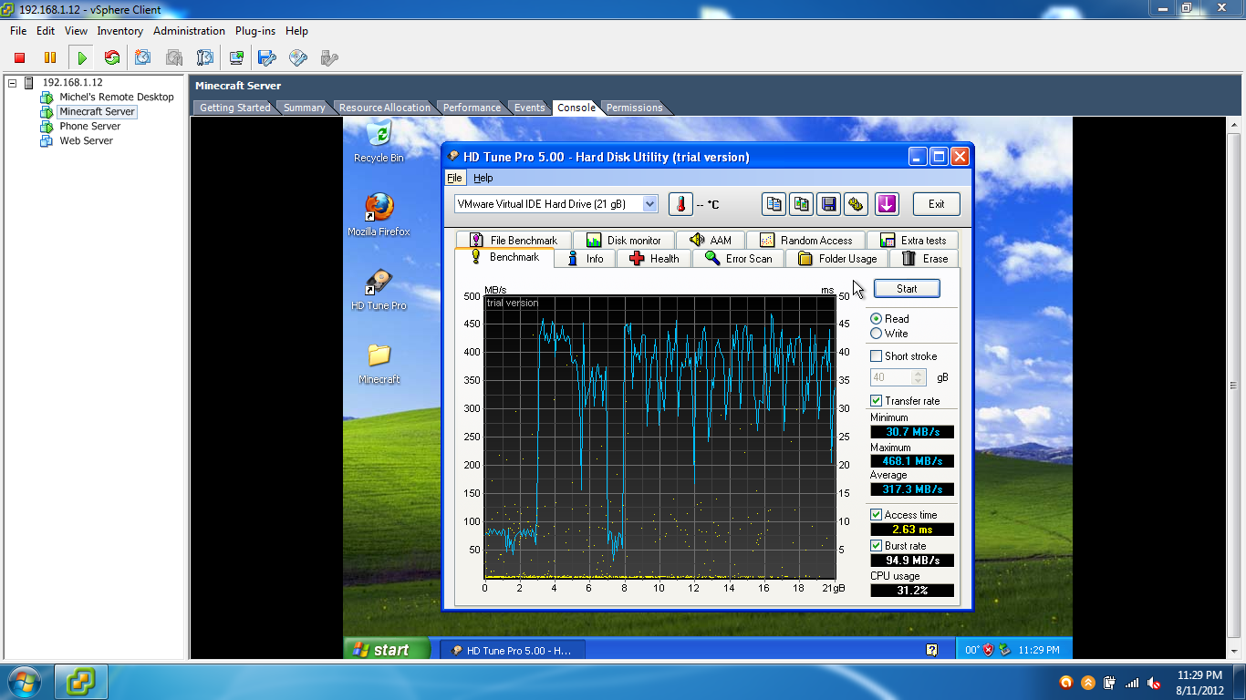Image resolution: width=1246 pixels, height=700 pixels.
Task: Switch to the Permissions tab
Action: 634,108
